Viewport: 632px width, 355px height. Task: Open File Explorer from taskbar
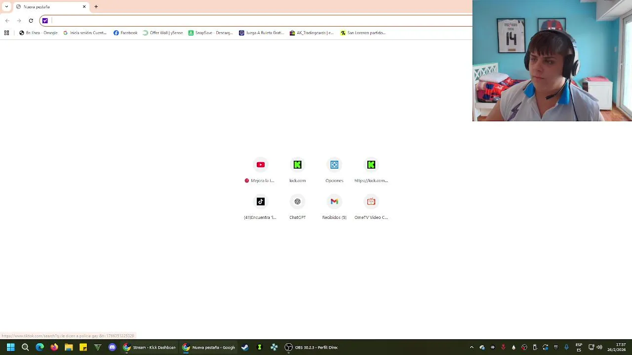click(69, 347)
